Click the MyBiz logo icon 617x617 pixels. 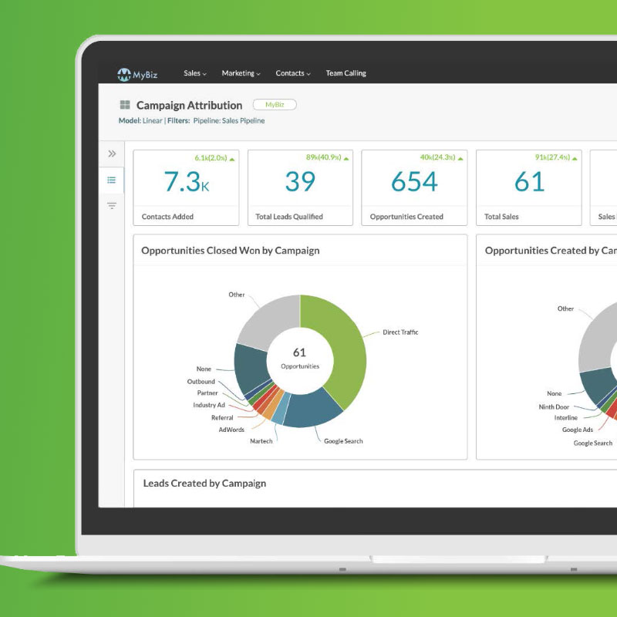pos(124,74)
